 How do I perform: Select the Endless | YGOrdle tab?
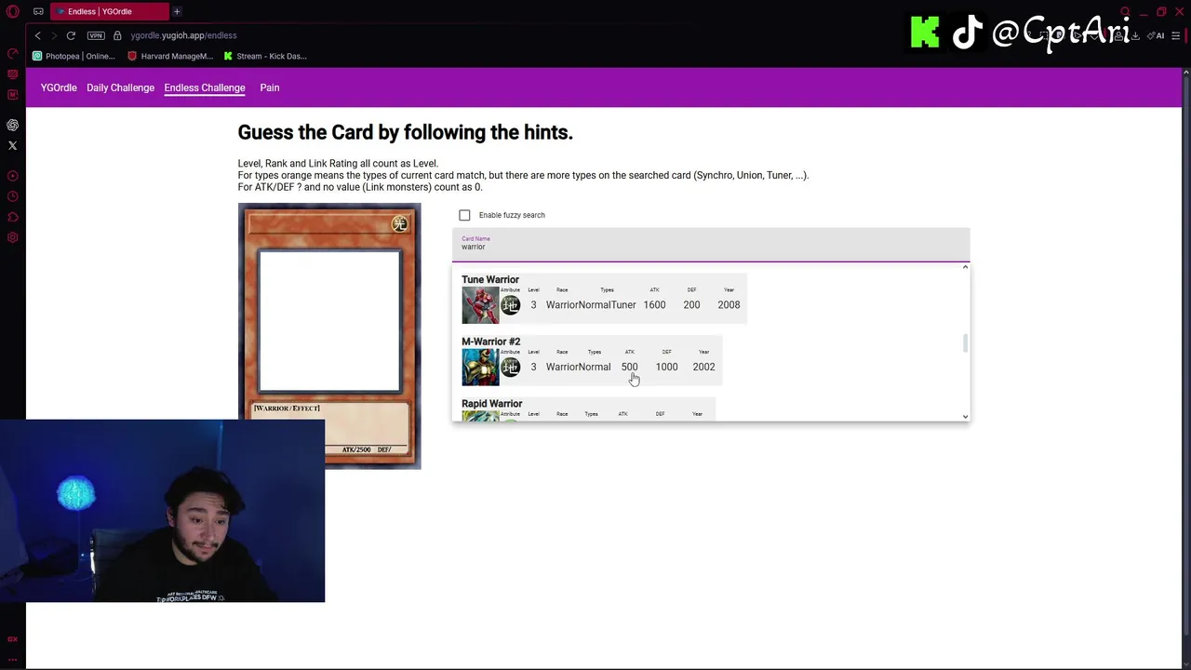coord(110,11)
